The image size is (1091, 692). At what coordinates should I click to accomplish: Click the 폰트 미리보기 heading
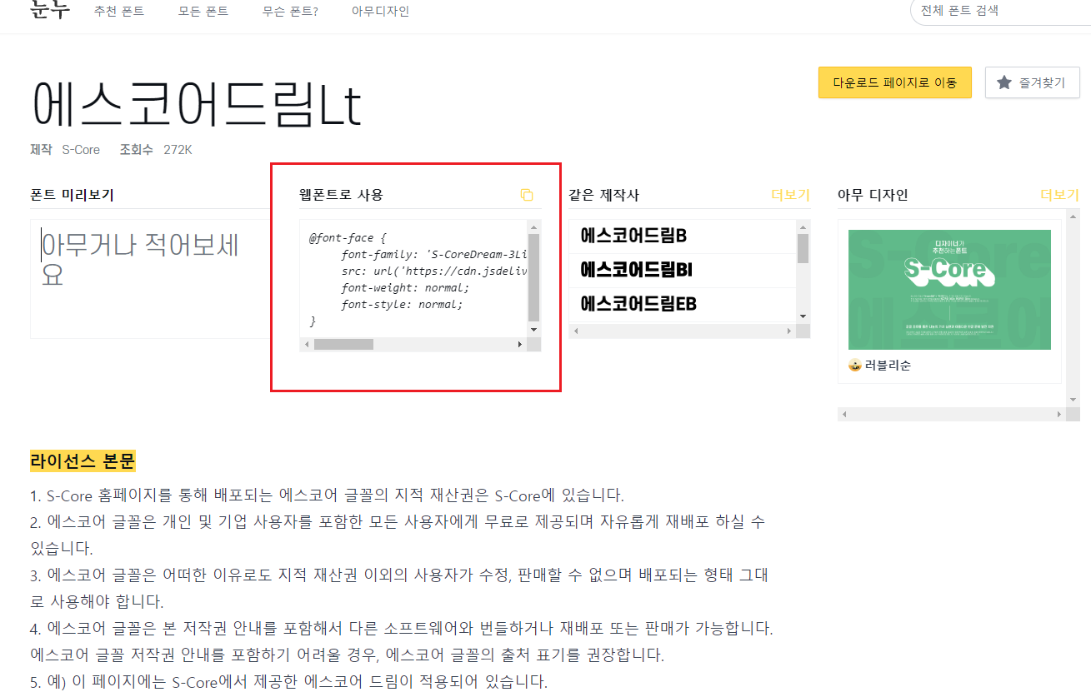point(72,195)
